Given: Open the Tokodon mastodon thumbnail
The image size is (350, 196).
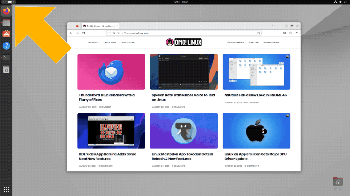Looking at the screenshot, I should [184, 131].
